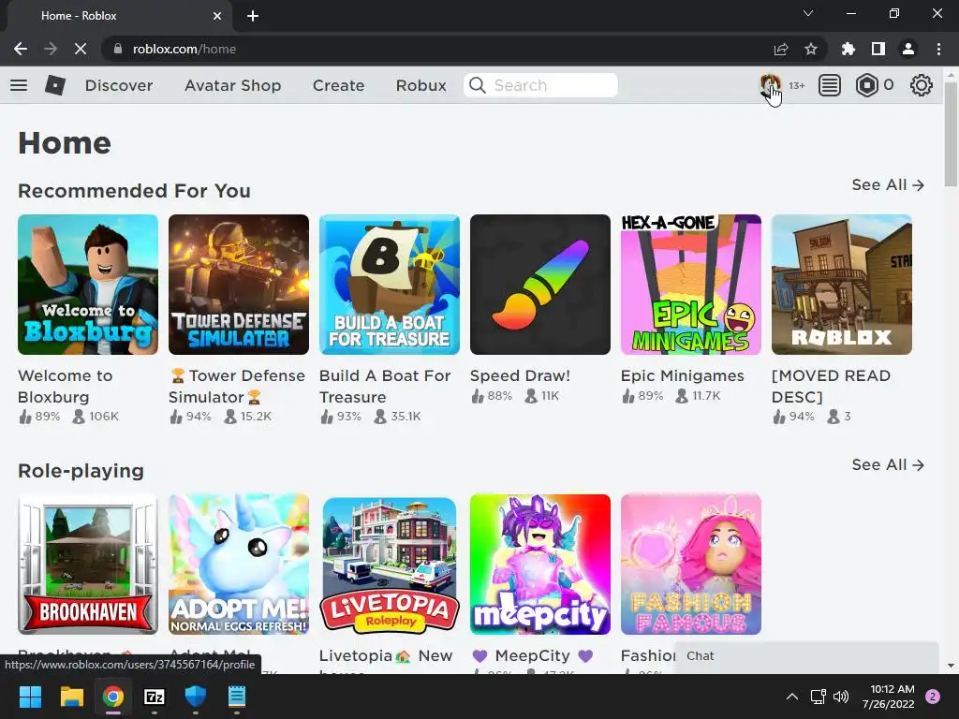Open Tower Defense Simulator thumbnail
The width and height of the screenshot is (959, 719).
[239, 285]
